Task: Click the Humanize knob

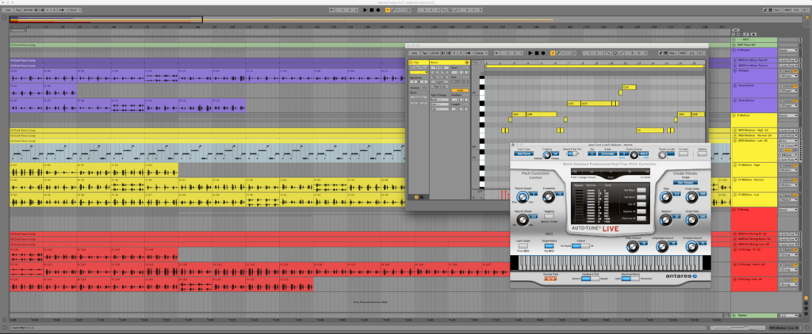Action: coord(547,196)
